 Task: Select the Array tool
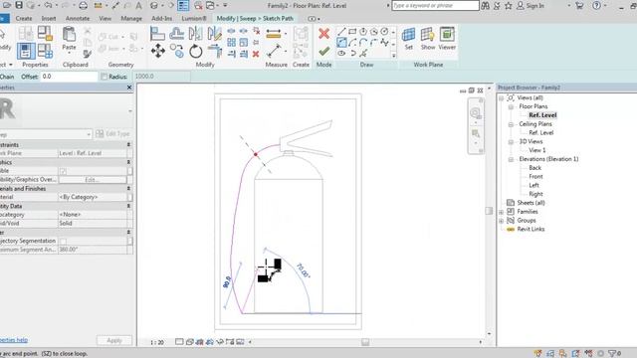click(231, 42)
